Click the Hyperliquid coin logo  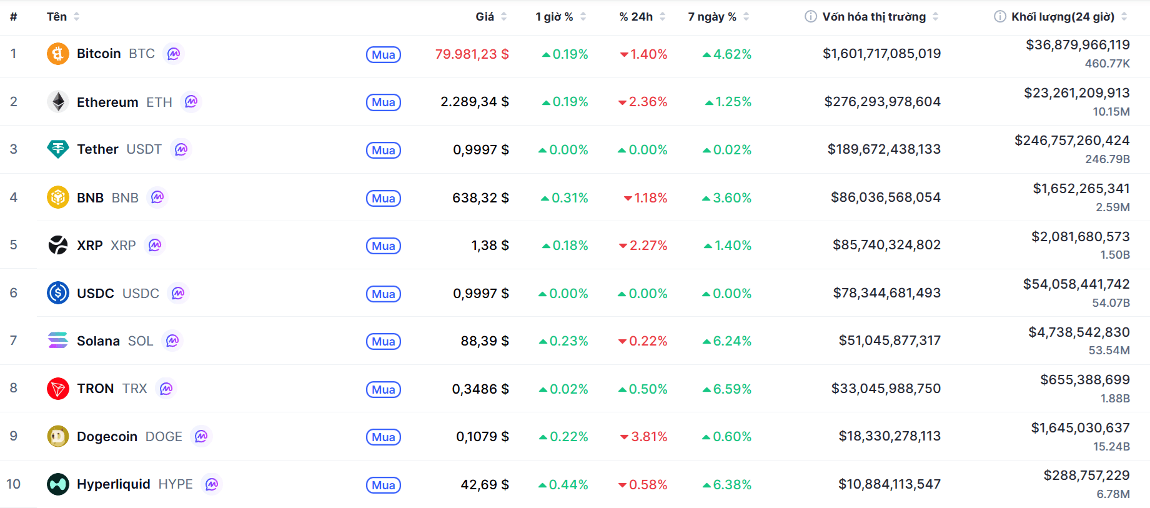tap(58, 484)
